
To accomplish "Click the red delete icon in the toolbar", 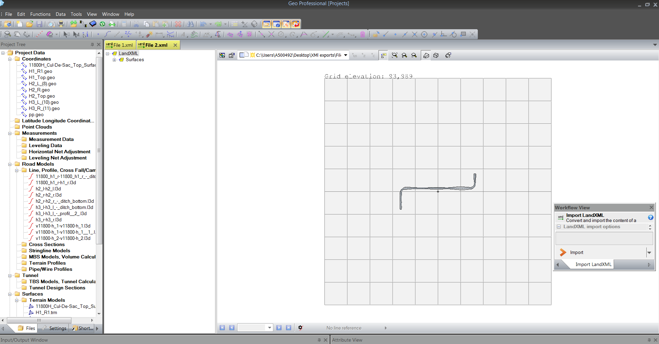I will (178, 24).
